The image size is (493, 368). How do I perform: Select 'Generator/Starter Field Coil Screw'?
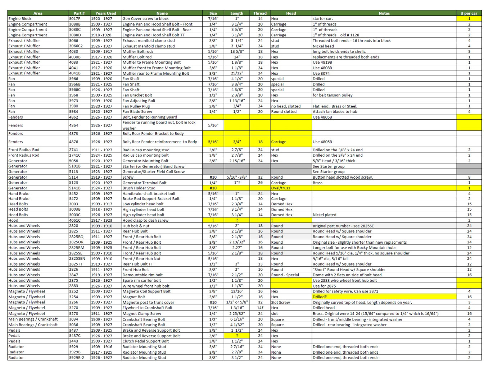pos(162,172)
